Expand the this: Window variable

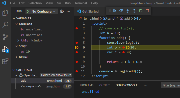(18, 40)
